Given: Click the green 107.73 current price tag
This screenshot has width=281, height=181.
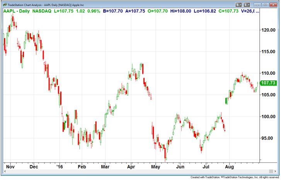Looking at the screenshot, I should pyautogui.click(x=268, y=83).
